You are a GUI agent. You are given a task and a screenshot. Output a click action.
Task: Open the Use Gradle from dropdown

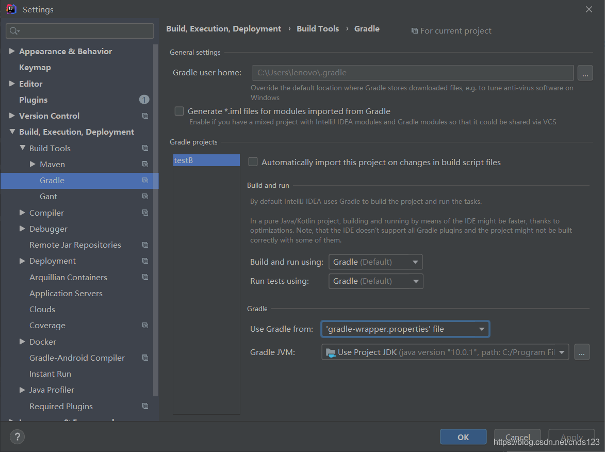click(405, 329)
